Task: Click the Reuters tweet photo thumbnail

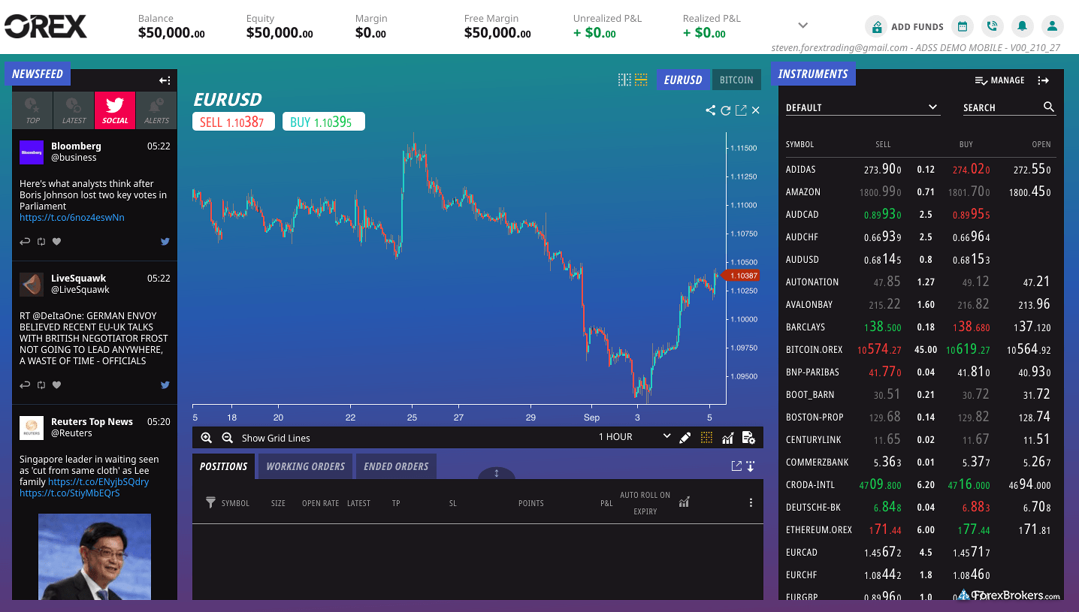Action: (x=95, y=556)
